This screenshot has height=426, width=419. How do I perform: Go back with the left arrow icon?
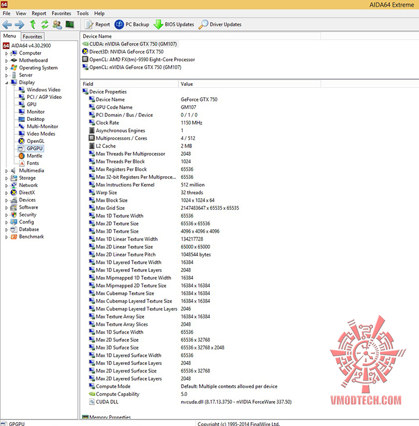tap(7, 25)
